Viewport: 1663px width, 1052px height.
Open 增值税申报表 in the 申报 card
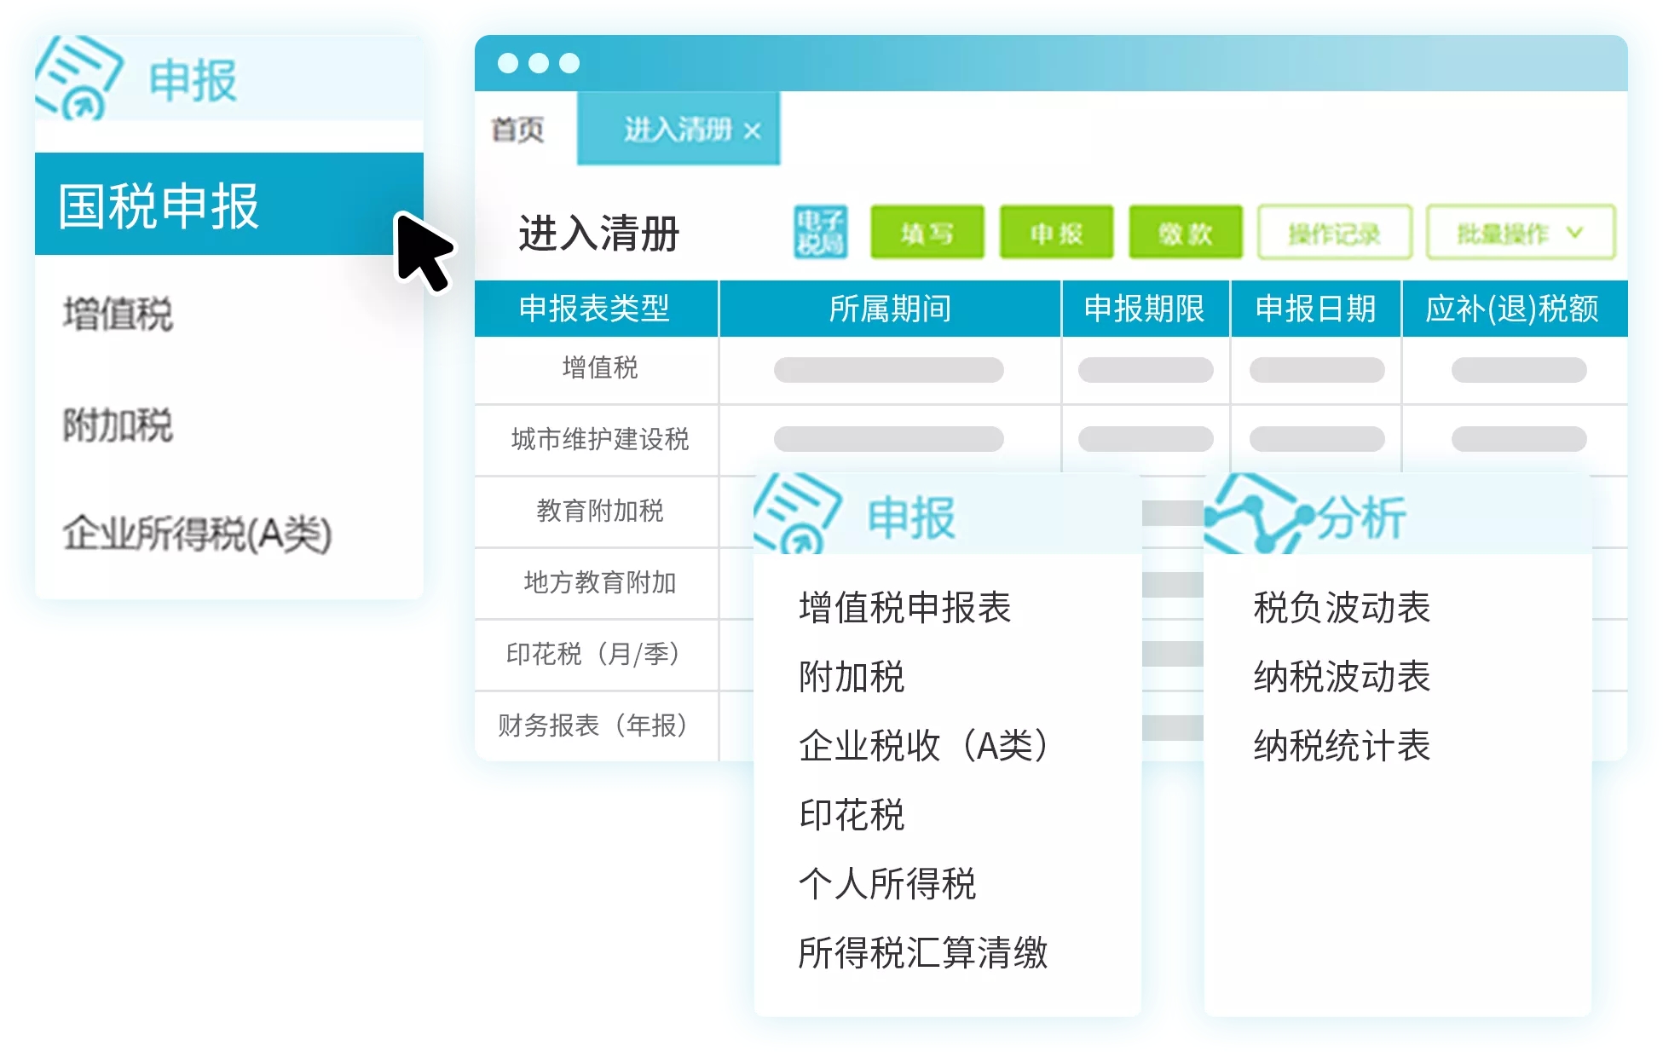[904, 608]
